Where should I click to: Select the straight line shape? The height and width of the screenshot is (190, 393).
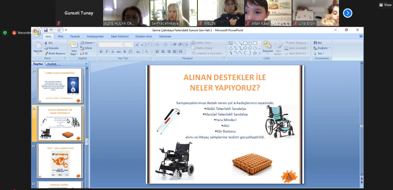(235, 43)
